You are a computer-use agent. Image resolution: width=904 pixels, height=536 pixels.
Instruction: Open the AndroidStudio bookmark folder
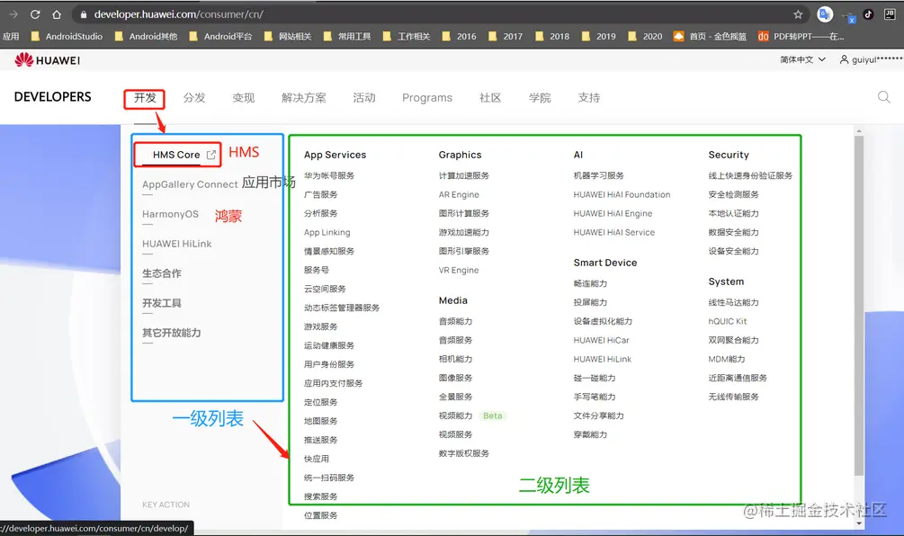click(67, 36)
